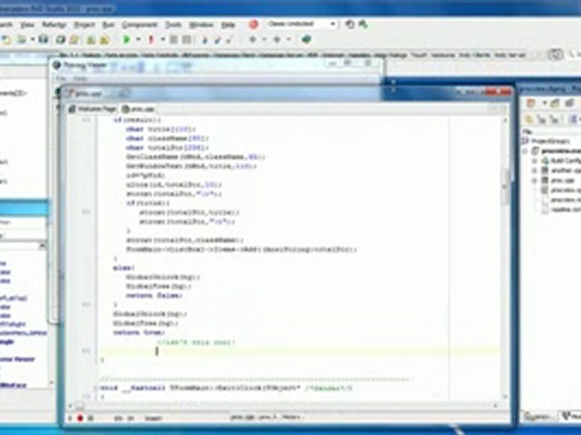Open the Window menu
Viewport: 581px width, 435px height.
201,25
